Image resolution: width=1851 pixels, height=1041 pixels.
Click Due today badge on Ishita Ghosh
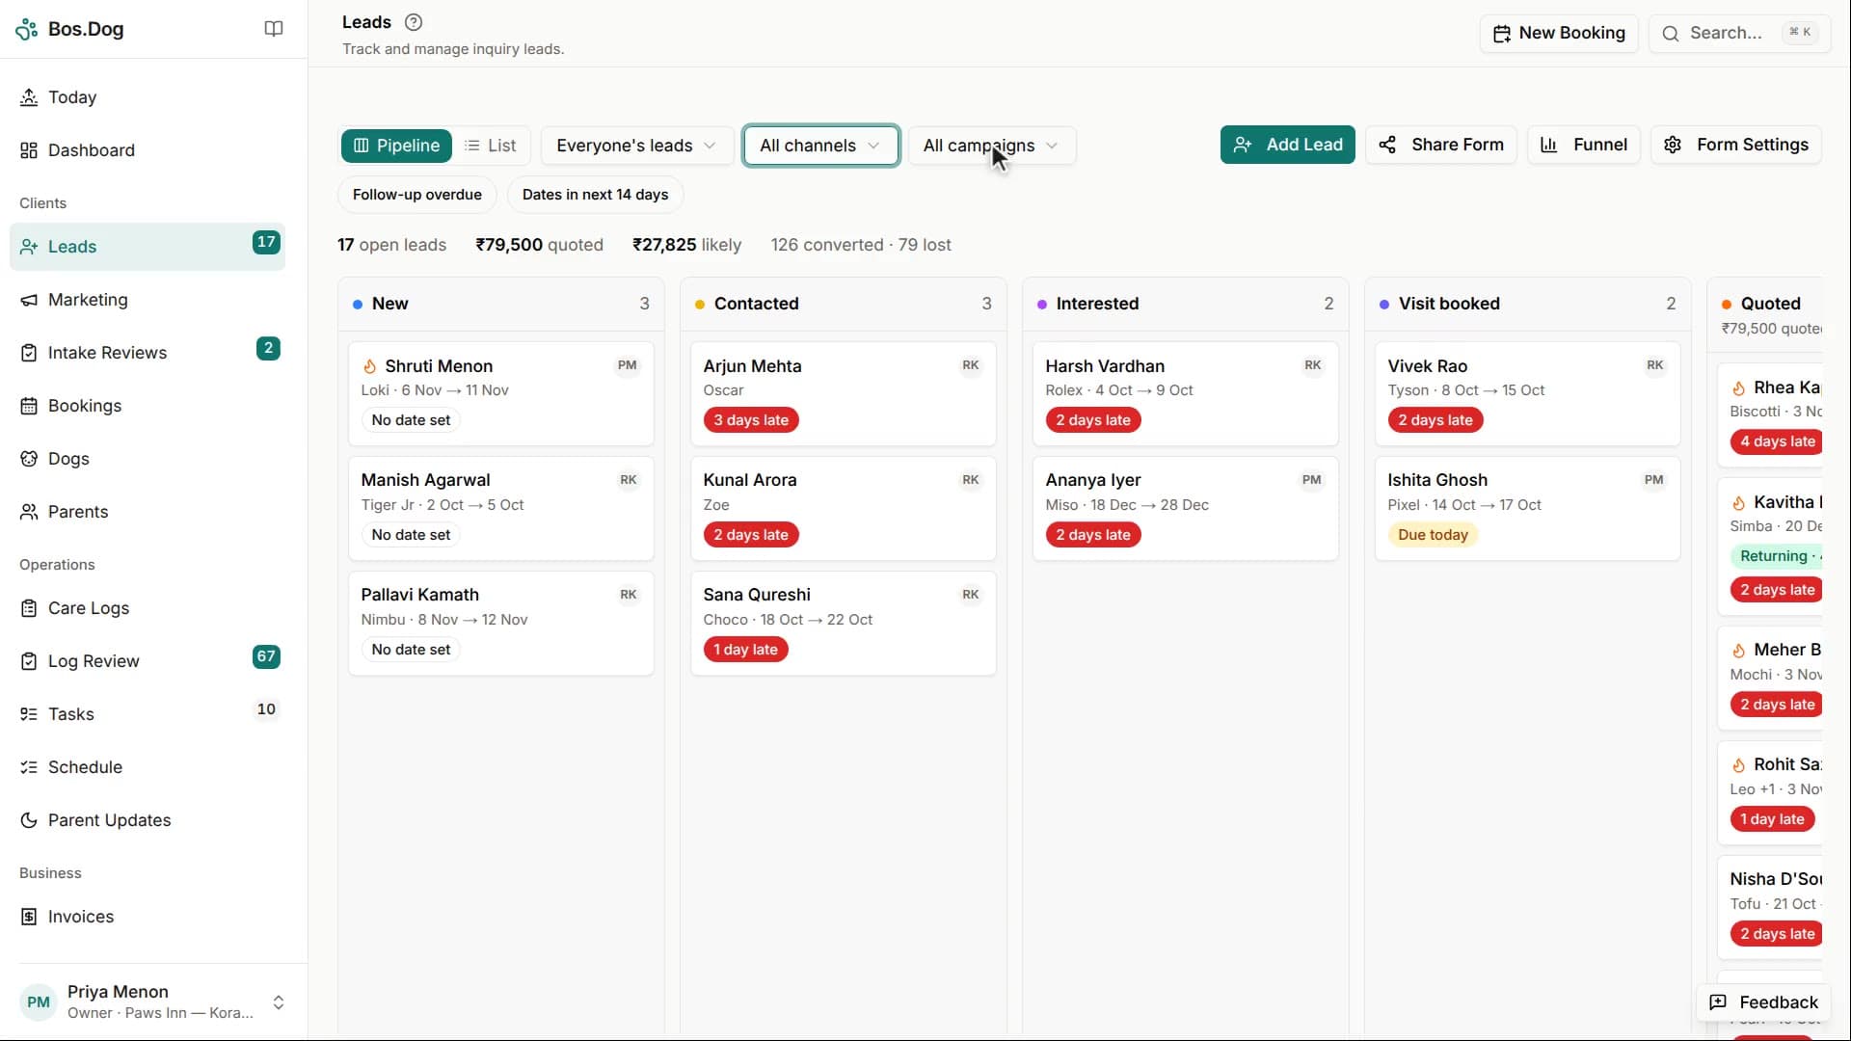(1433, 535)
